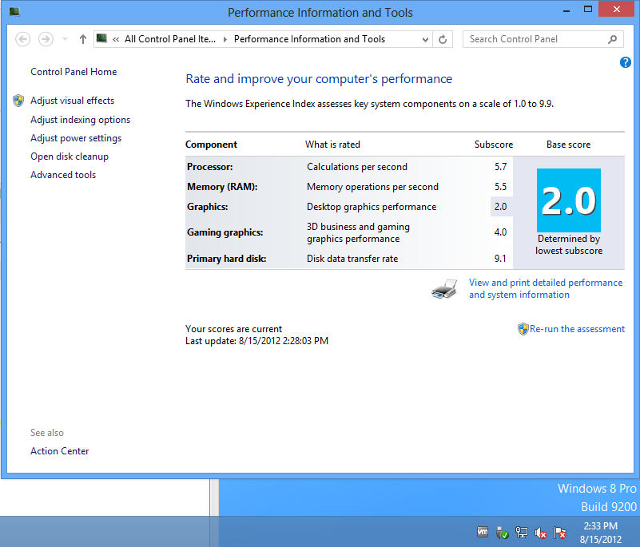Screen dimensions: 640x547
Task: Click All Control Panel Items breadcrumb
Action: coord(170,39)
